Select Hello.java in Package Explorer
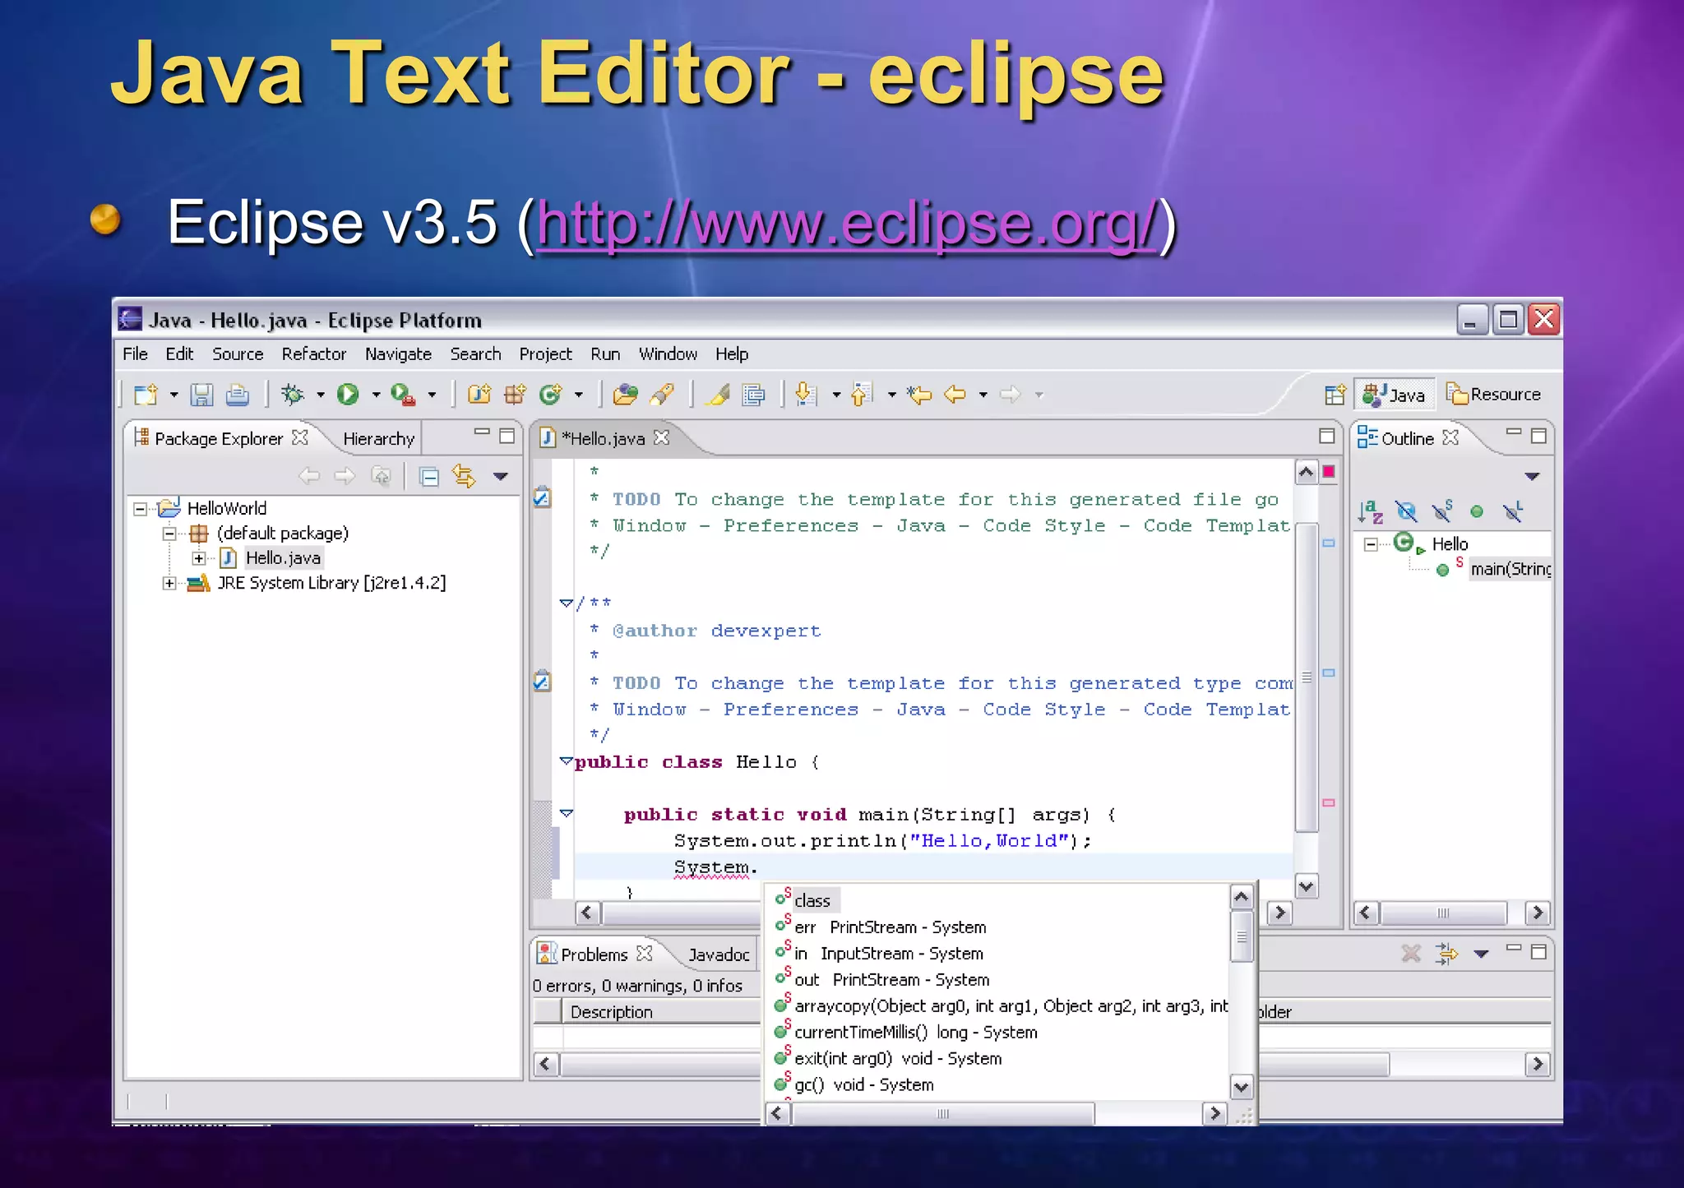Image resolution: width=1684 pixels, height=1188 pixels. (283, 558)
